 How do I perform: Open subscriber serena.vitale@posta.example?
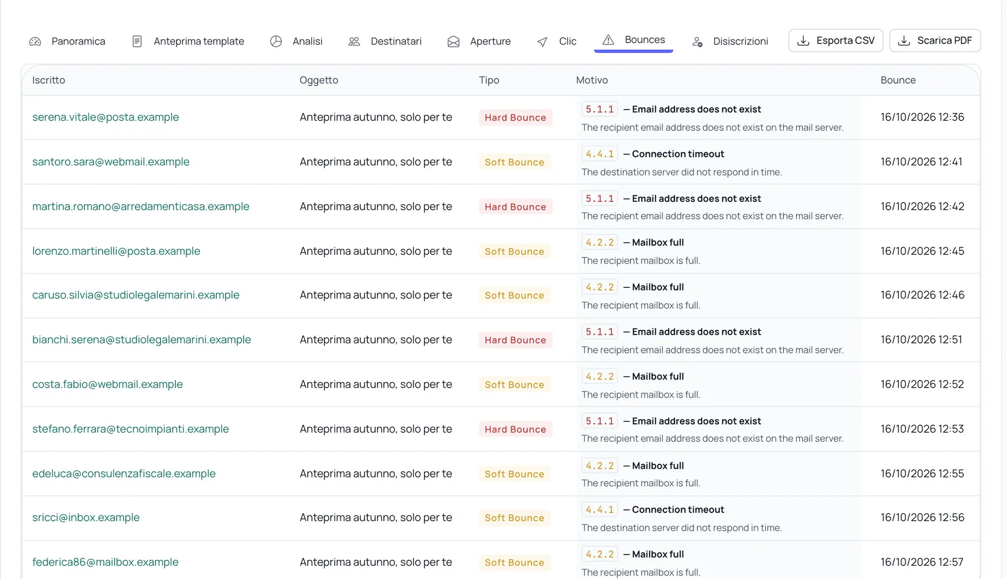point(105,117)
